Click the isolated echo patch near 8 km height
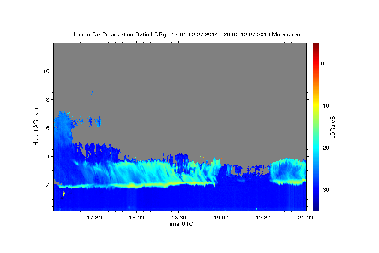Viewport: 379px width, 253px height. coord(92,93)
